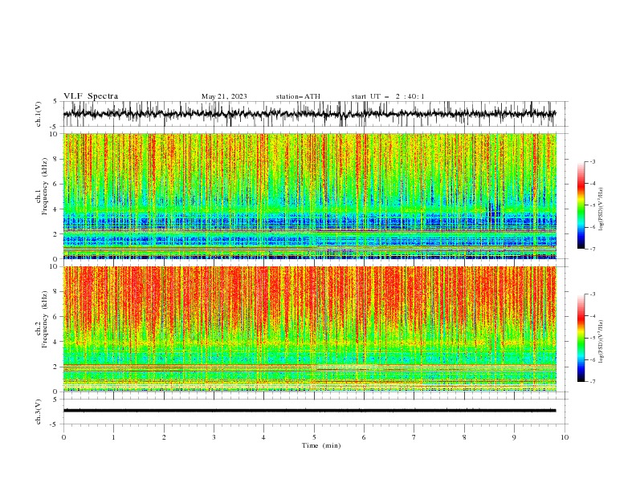This screenshot has width=636, height=491.
Task: Click the dark blue dip in ch.1 spectrogram near minute 8.5
Action: point(494,212)
